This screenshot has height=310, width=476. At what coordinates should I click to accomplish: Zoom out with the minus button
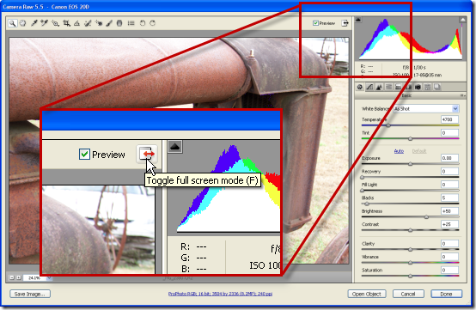tap(12, 277)
